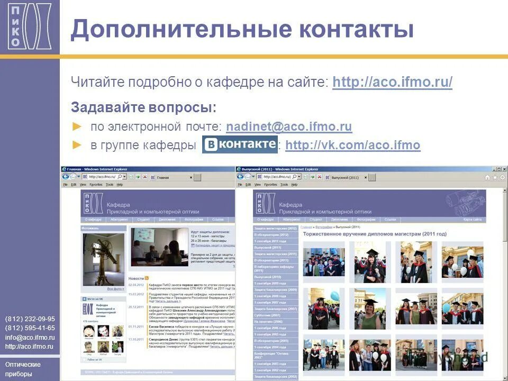Click Home icon in Выпускной (2011) window
The width and height of the screenshot is (508, 381).
[x=487, y=178]
